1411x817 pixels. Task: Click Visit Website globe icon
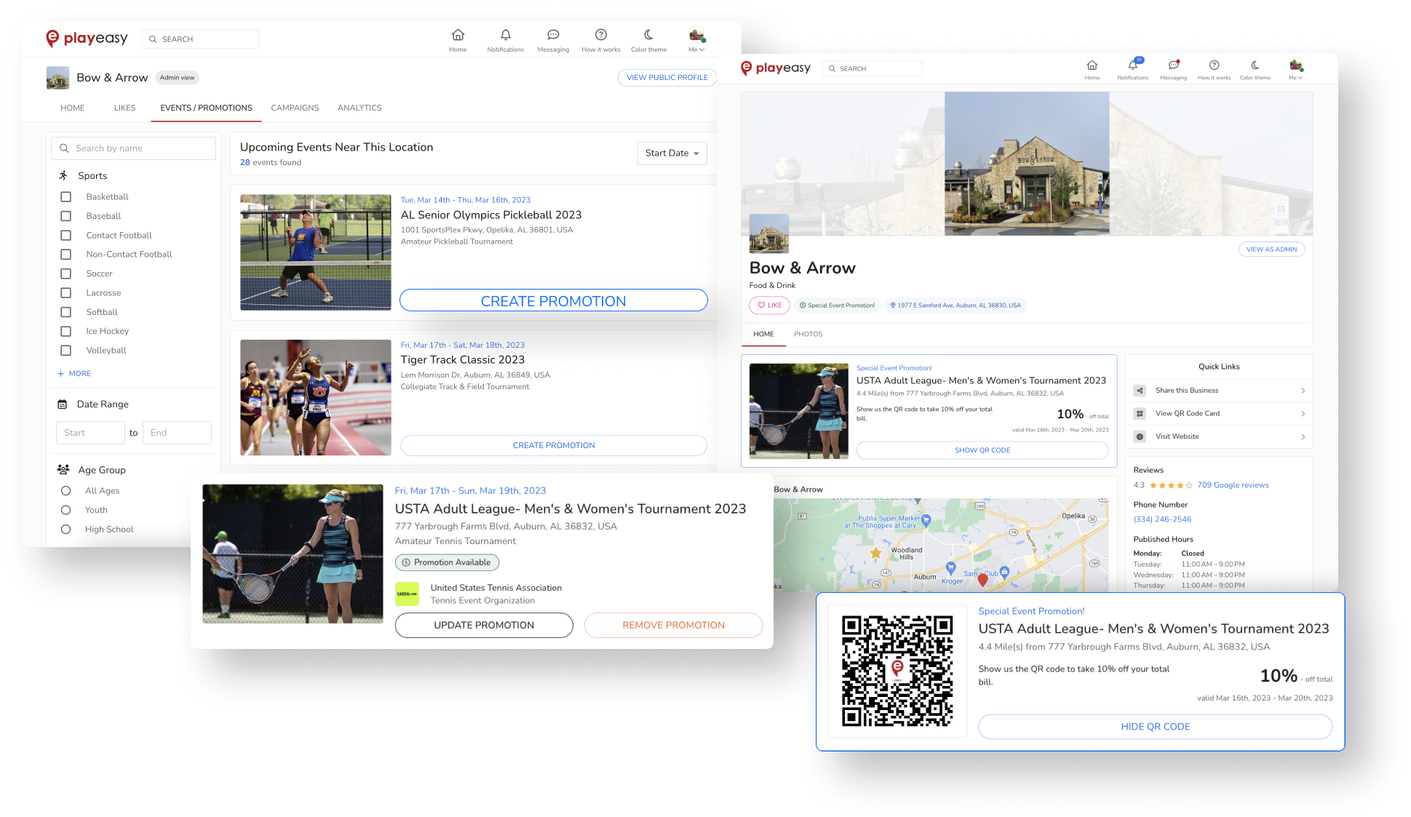click(x=1140, y=437)
